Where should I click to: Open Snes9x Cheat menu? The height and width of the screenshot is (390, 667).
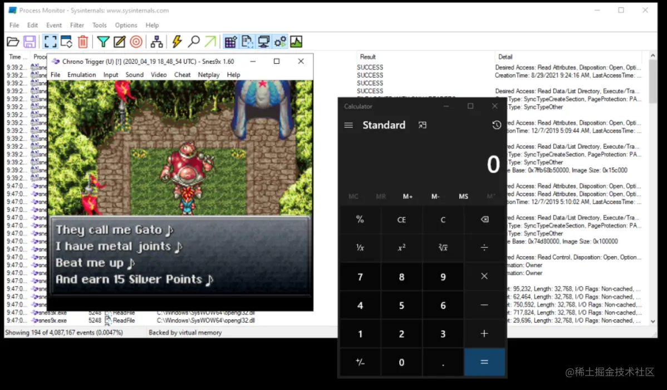coord(182,74)
